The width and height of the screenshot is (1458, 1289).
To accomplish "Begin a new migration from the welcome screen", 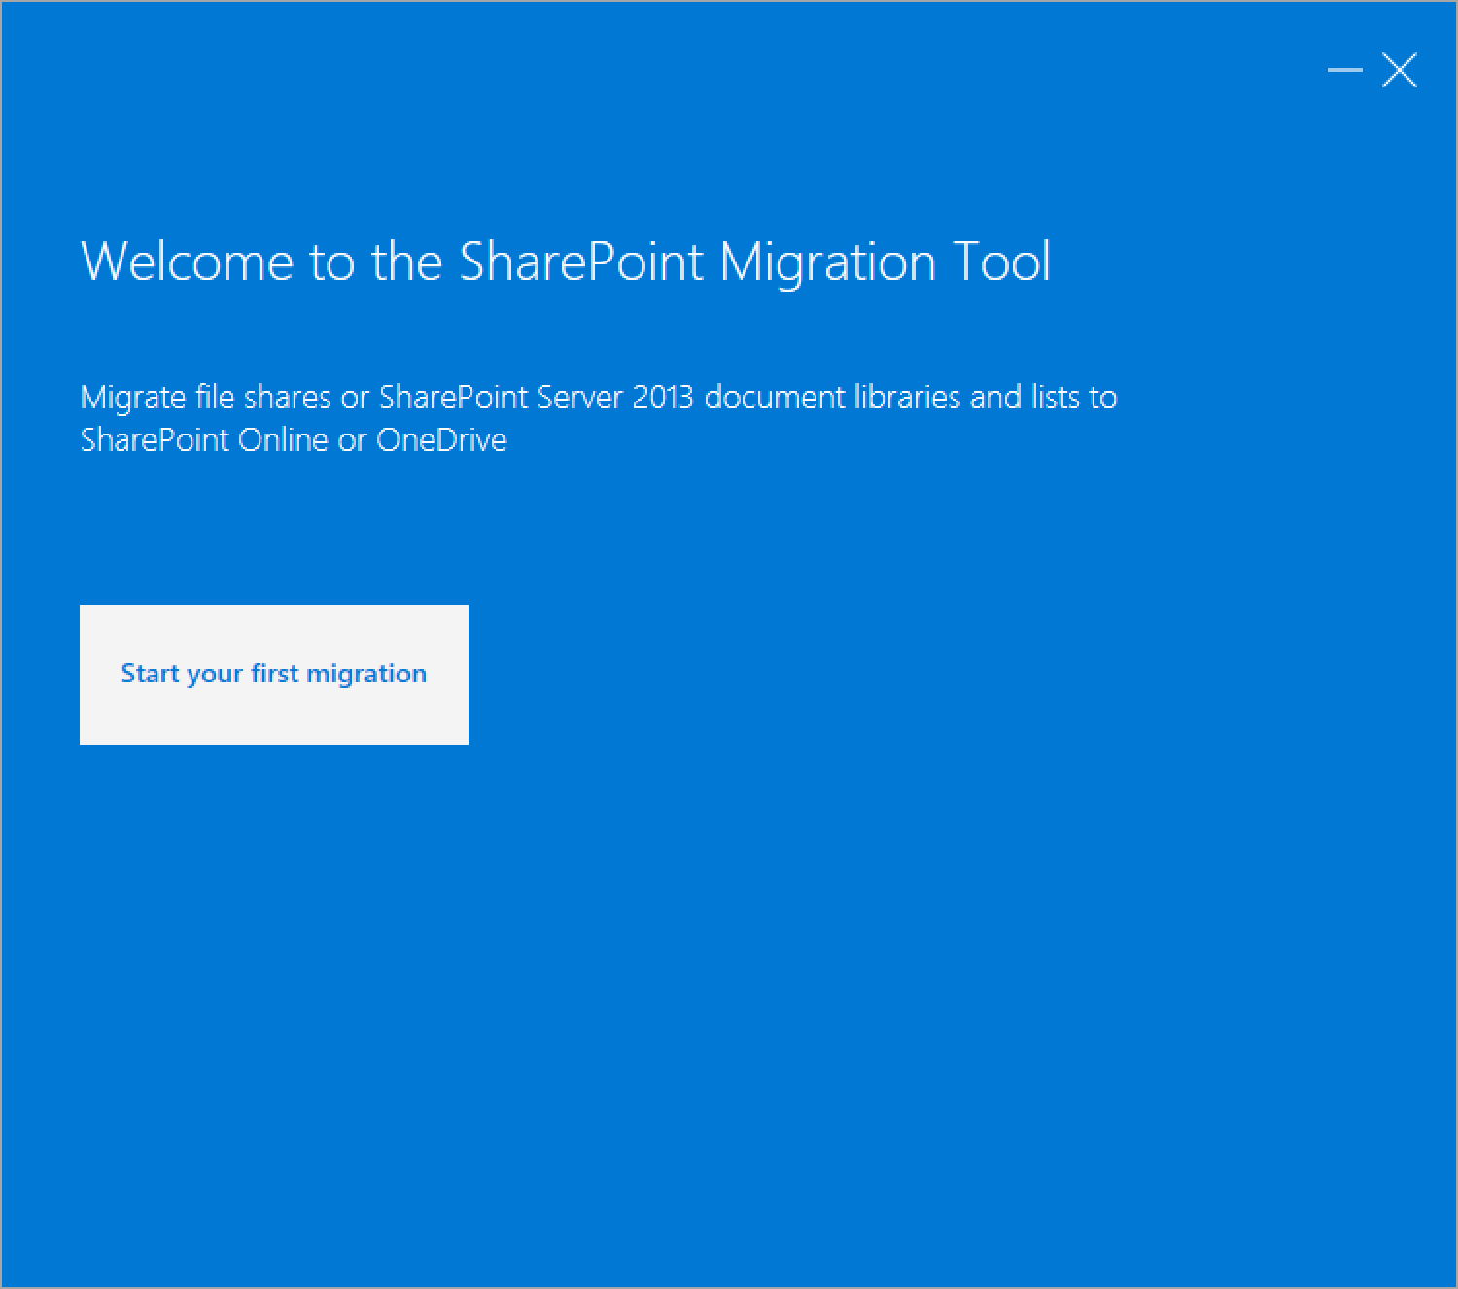I will pos(273,674).
